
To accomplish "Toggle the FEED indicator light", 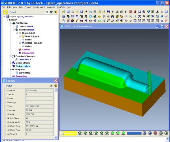I will pyautogui.click(x=112, y=133).
